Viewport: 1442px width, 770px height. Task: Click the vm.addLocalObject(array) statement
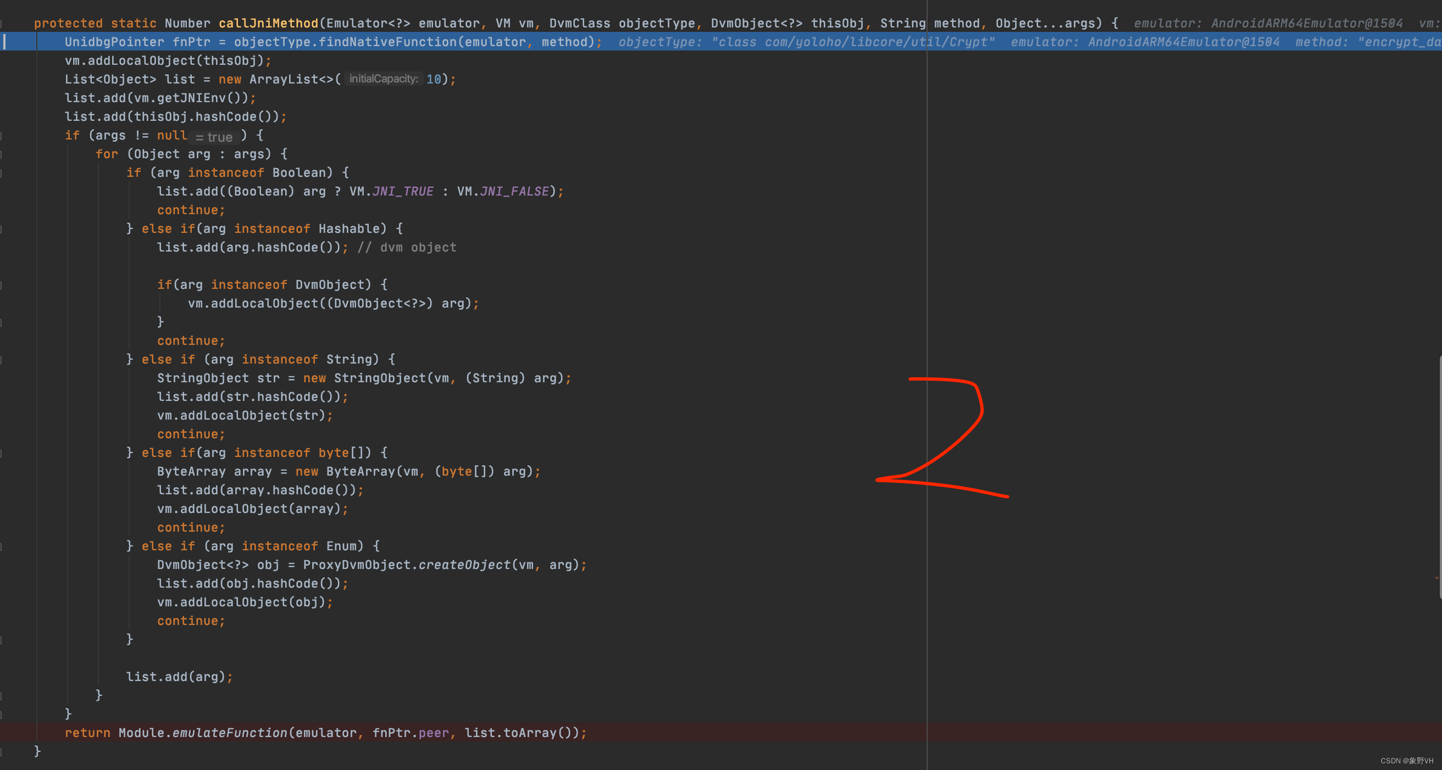pyautogui.click(x=252, y=509)
